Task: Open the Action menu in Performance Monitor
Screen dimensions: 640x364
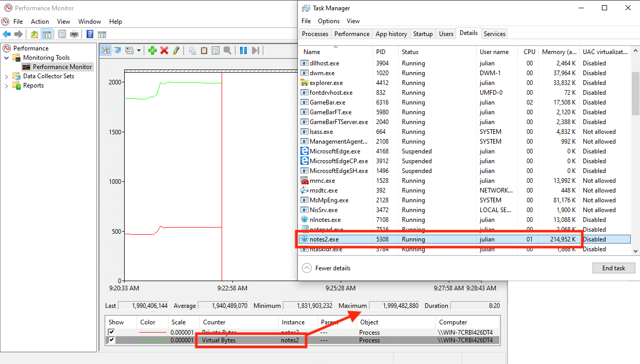Action: coord(40,22)
